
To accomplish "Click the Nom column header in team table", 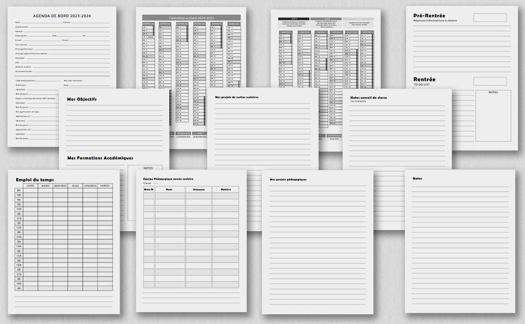I will pos(169,190).
